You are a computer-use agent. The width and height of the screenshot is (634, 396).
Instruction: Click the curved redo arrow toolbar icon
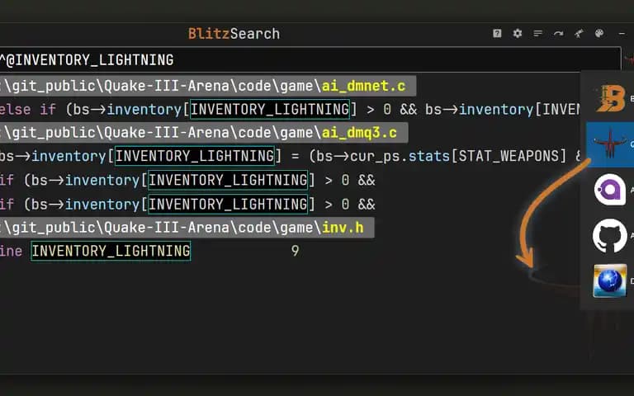[x=558, y=34]
